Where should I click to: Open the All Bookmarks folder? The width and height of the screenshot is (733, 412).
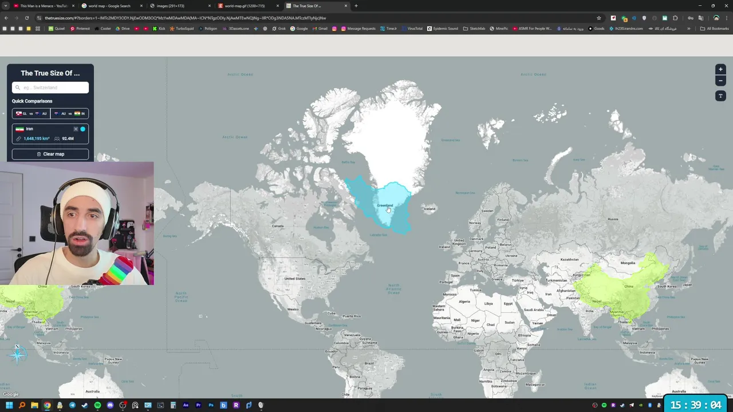coord(714,29)
